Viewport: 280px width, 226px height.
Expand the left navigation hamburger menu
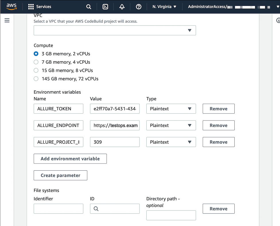click(x=7, y=20)
